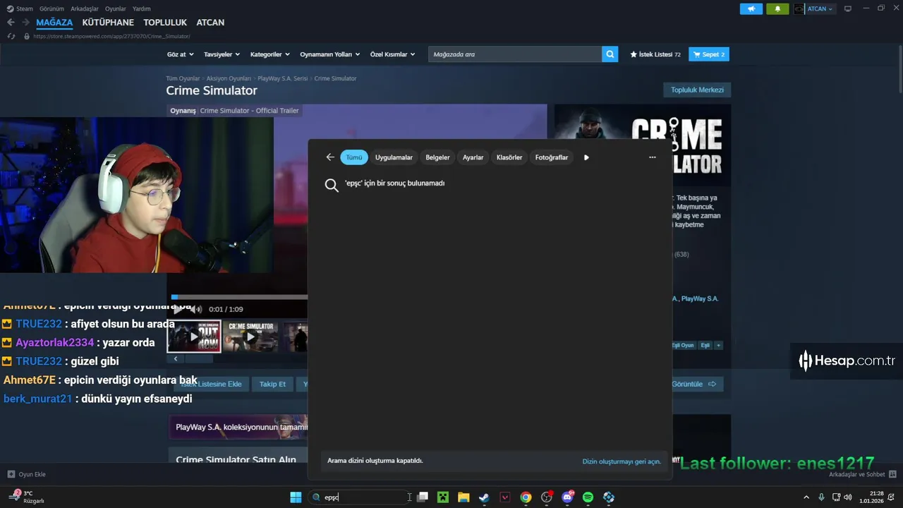Screen dimensions: 903x508
Task: Expand the Kategoriler store menu
Action: 269,54
